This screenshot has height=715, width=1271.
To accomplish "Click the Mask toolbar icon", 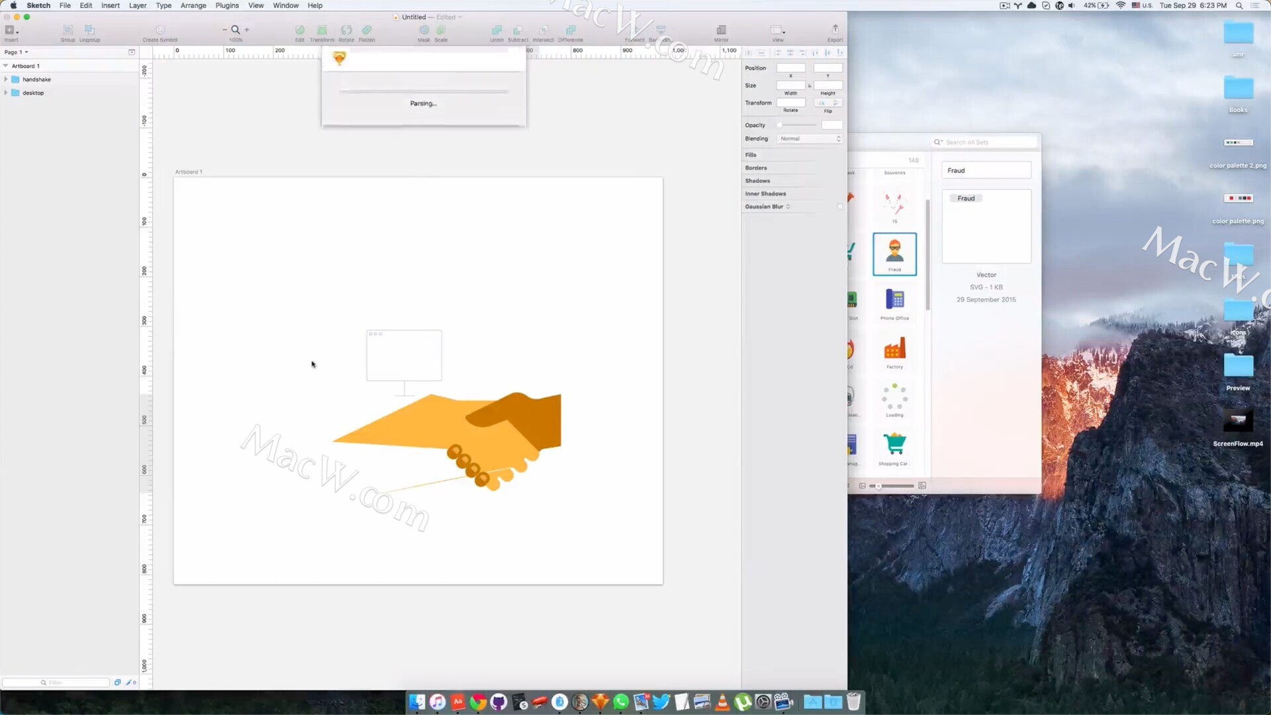I will 424,32.
